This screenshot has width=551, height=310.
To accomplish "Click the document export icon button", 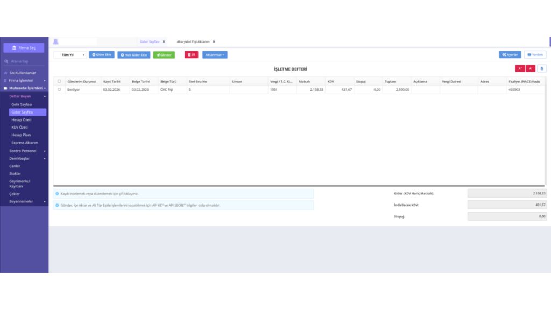I will [542, 68].
